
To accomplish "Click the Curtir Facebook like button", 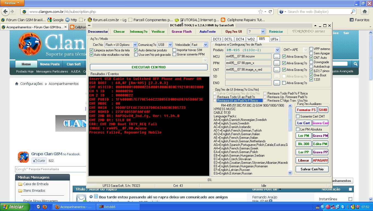I will click(x=39, y=161).
